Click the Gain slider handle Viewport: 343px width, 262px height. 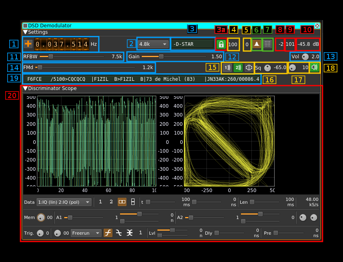161,57
